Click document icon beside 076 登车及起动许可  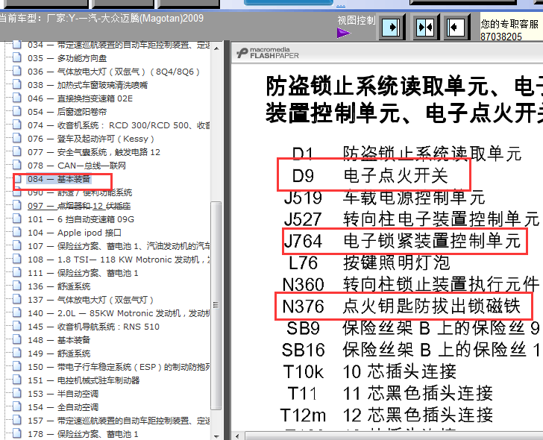[16, 138]
